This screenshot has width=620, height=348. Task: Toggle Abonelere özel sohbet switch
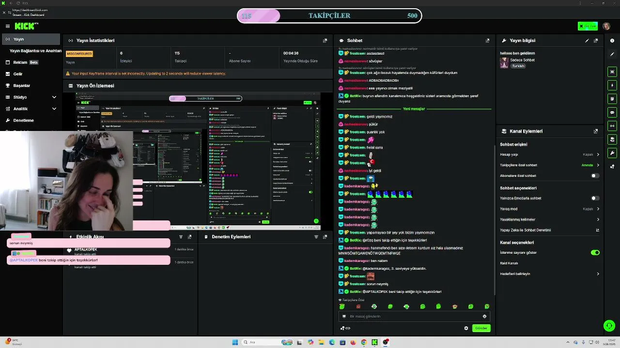(x=595, y=176)
